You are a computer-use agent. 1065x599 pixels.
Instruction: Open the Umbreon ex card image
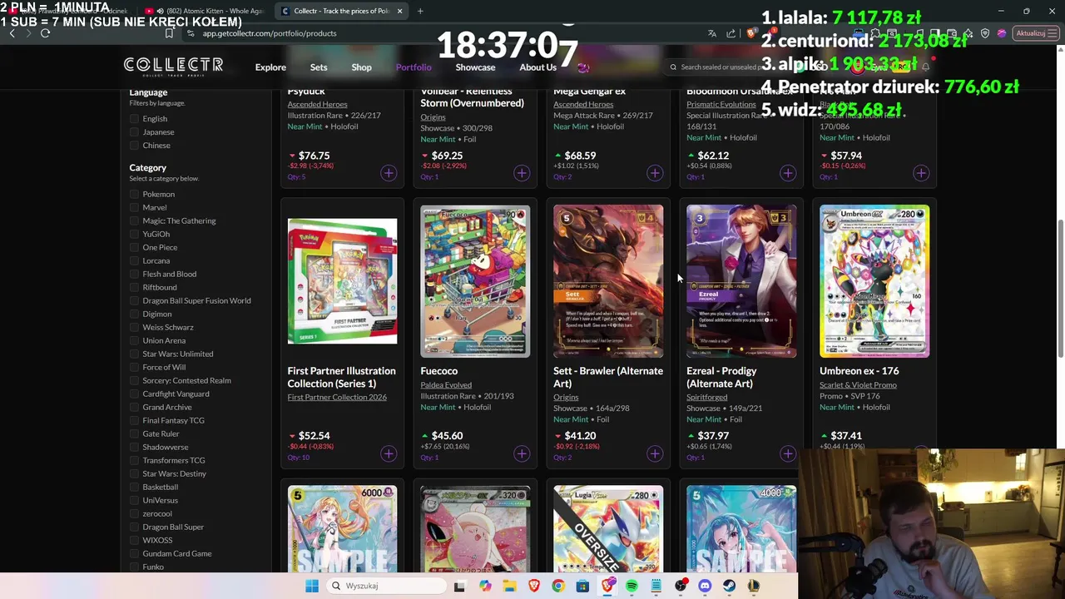pos(874,281)
